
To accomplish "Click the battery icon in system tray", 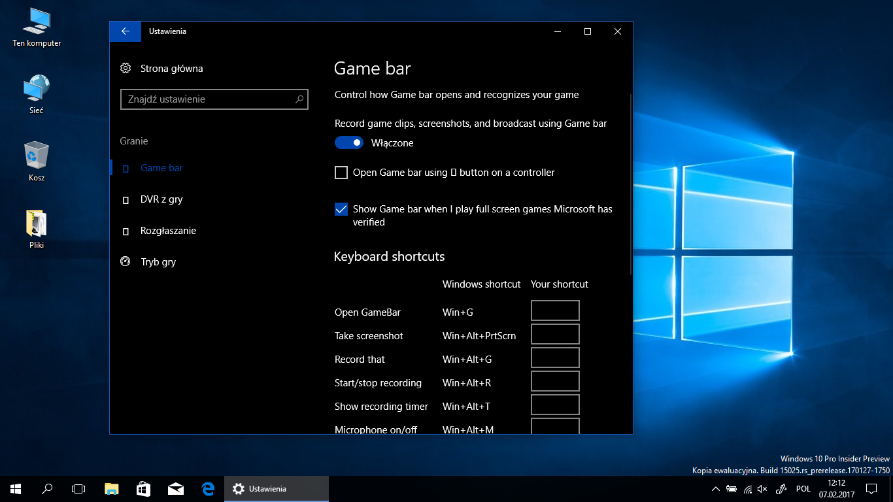I will [732, 489].
